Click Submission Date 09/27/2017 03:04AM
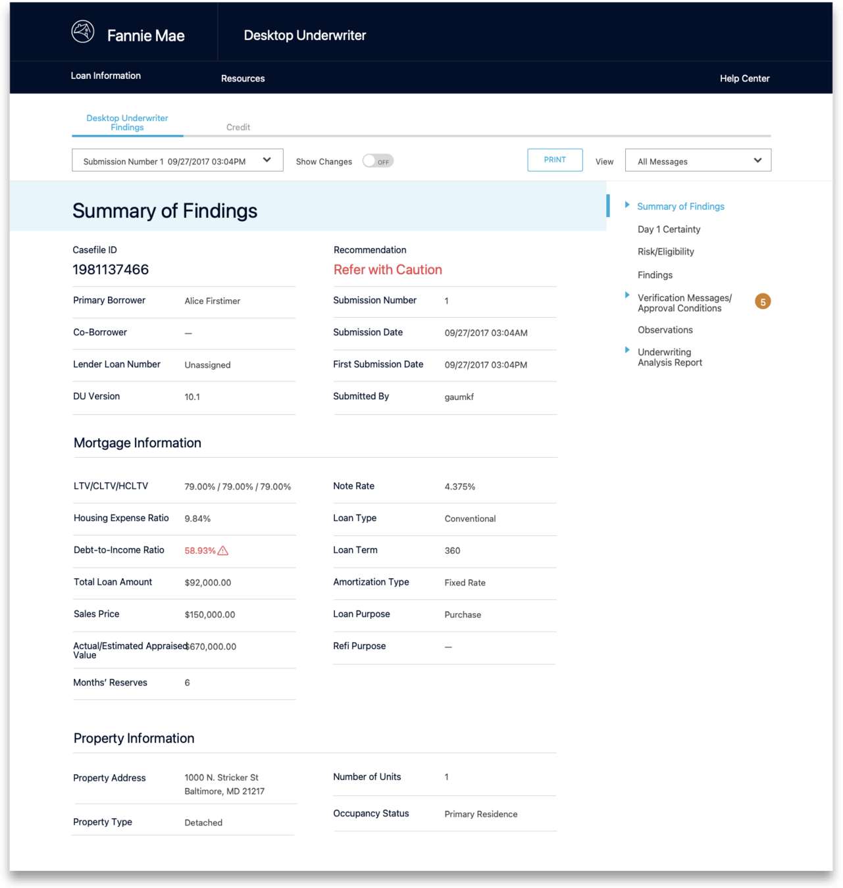 click(486, 333)
